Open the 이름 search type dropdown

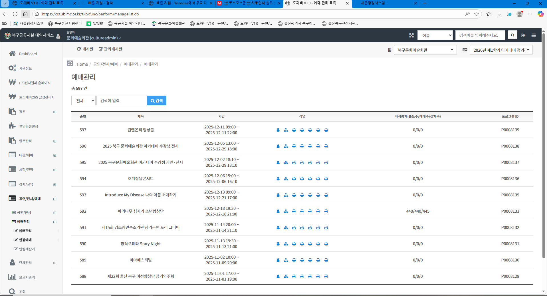(435, 35)
